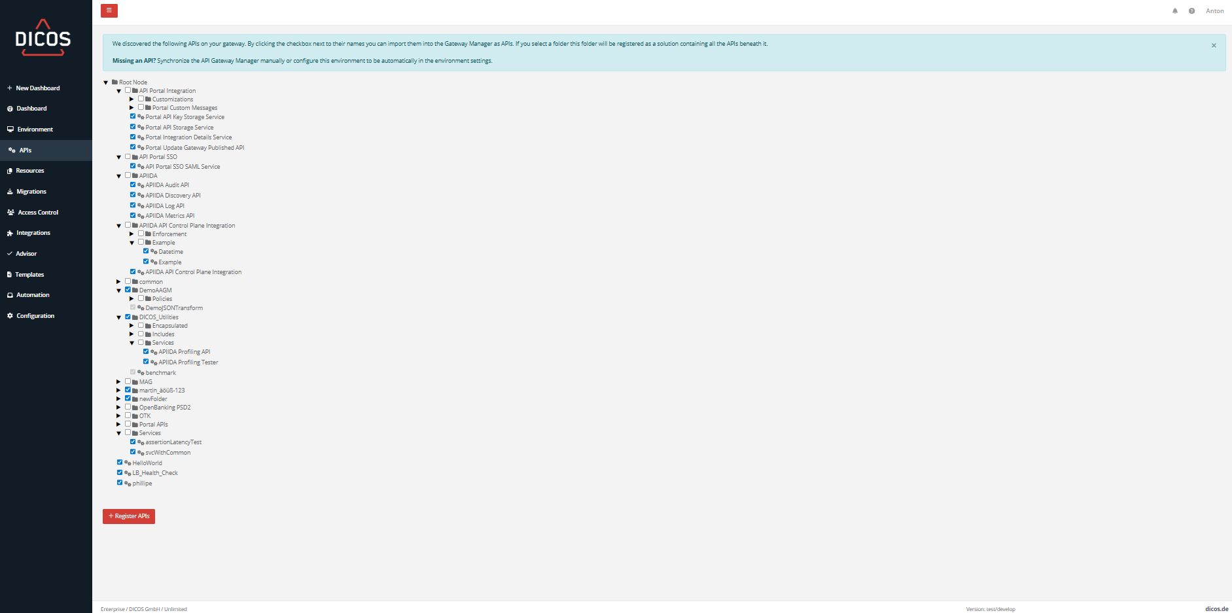Click the help question mark icon
This screenshot has height=613, width=1232.
click(x=1191, y=11)
